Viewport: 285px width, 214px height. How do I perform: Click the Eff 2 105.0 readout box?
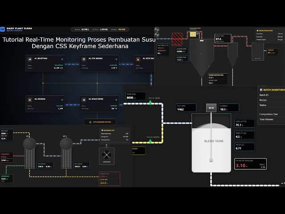tap(81, 165)
